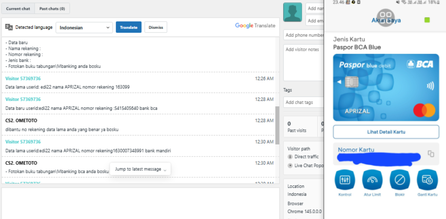
Task: Tap the Paspor BCA blue debit card image
Action: (386, 88)
